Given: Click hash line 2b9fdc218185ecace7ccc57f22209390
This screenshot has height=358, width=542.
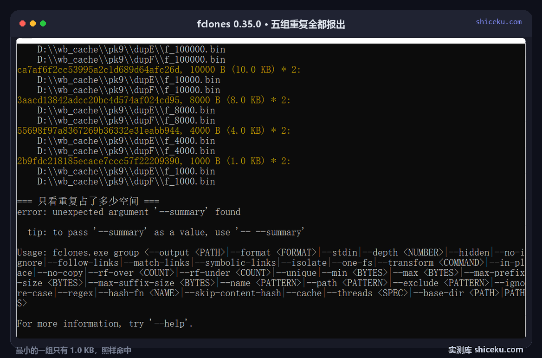Looking at the screenshot, I should click(x=154, y=161).
